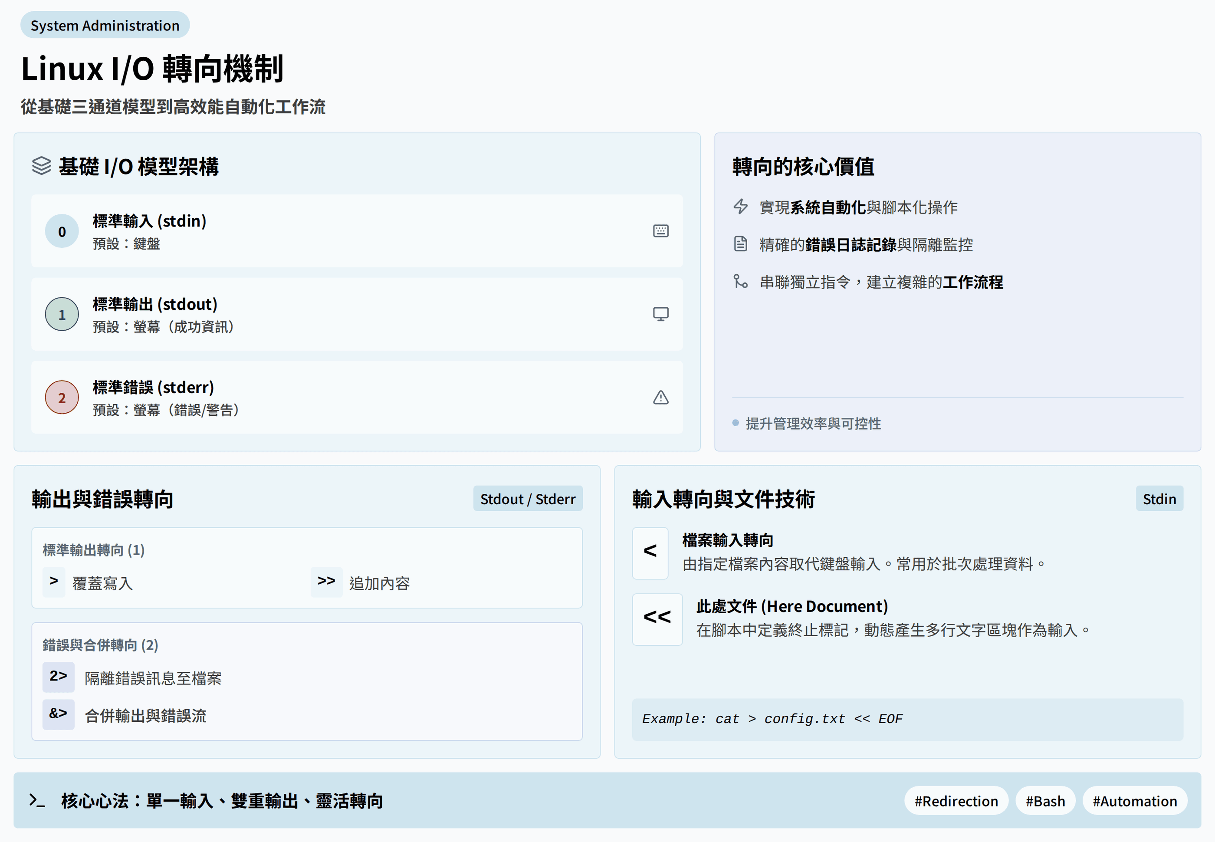Click the >> 追加內容 operator box
This screenshot has height=842, width=1215.
(326, 582)
